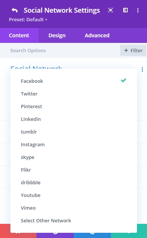Open the Content tab
The image size is (147, 238).
(x=19, y=35)
